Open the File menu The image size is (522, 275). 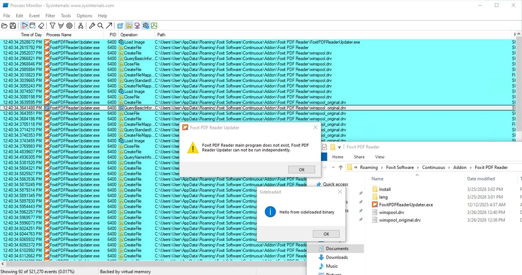click(x=7, y=16)
